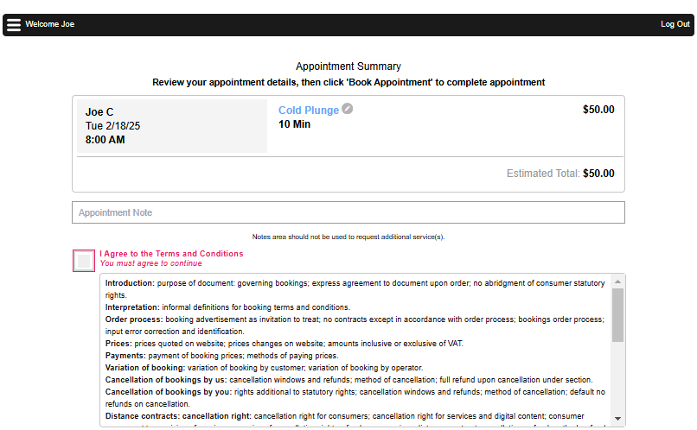Click the Cold Plunge $50.00 service price
This screenshot has width=697, height=430.
[598, 110]
